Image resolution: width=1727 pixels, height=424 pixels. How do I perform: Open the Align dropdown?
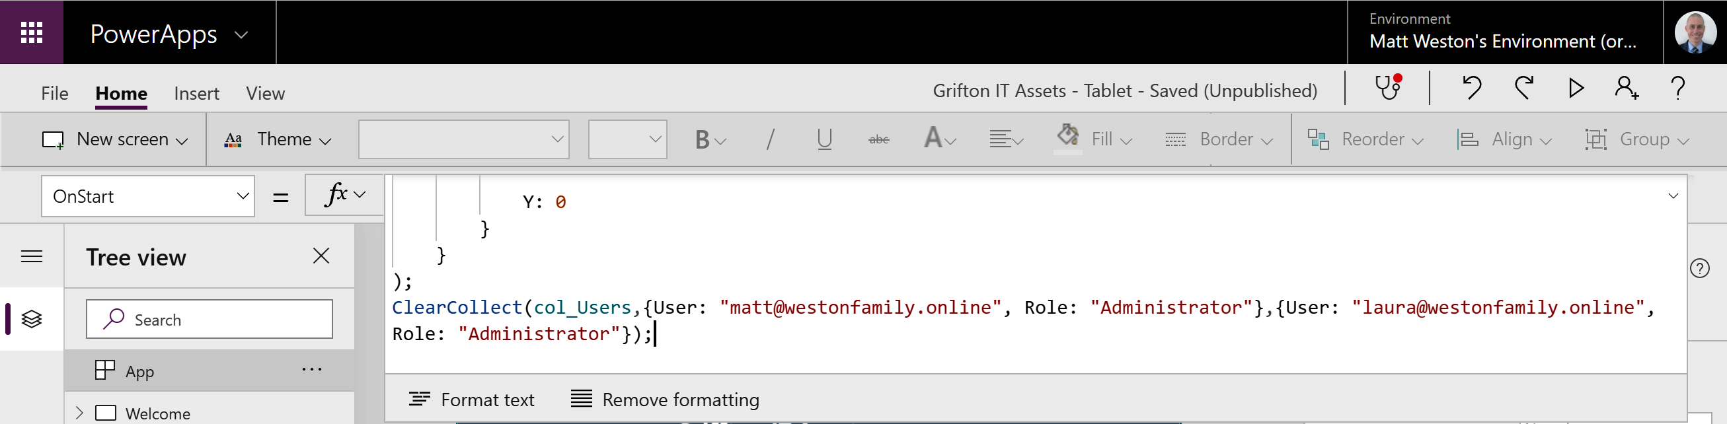tap(1504, 139)
